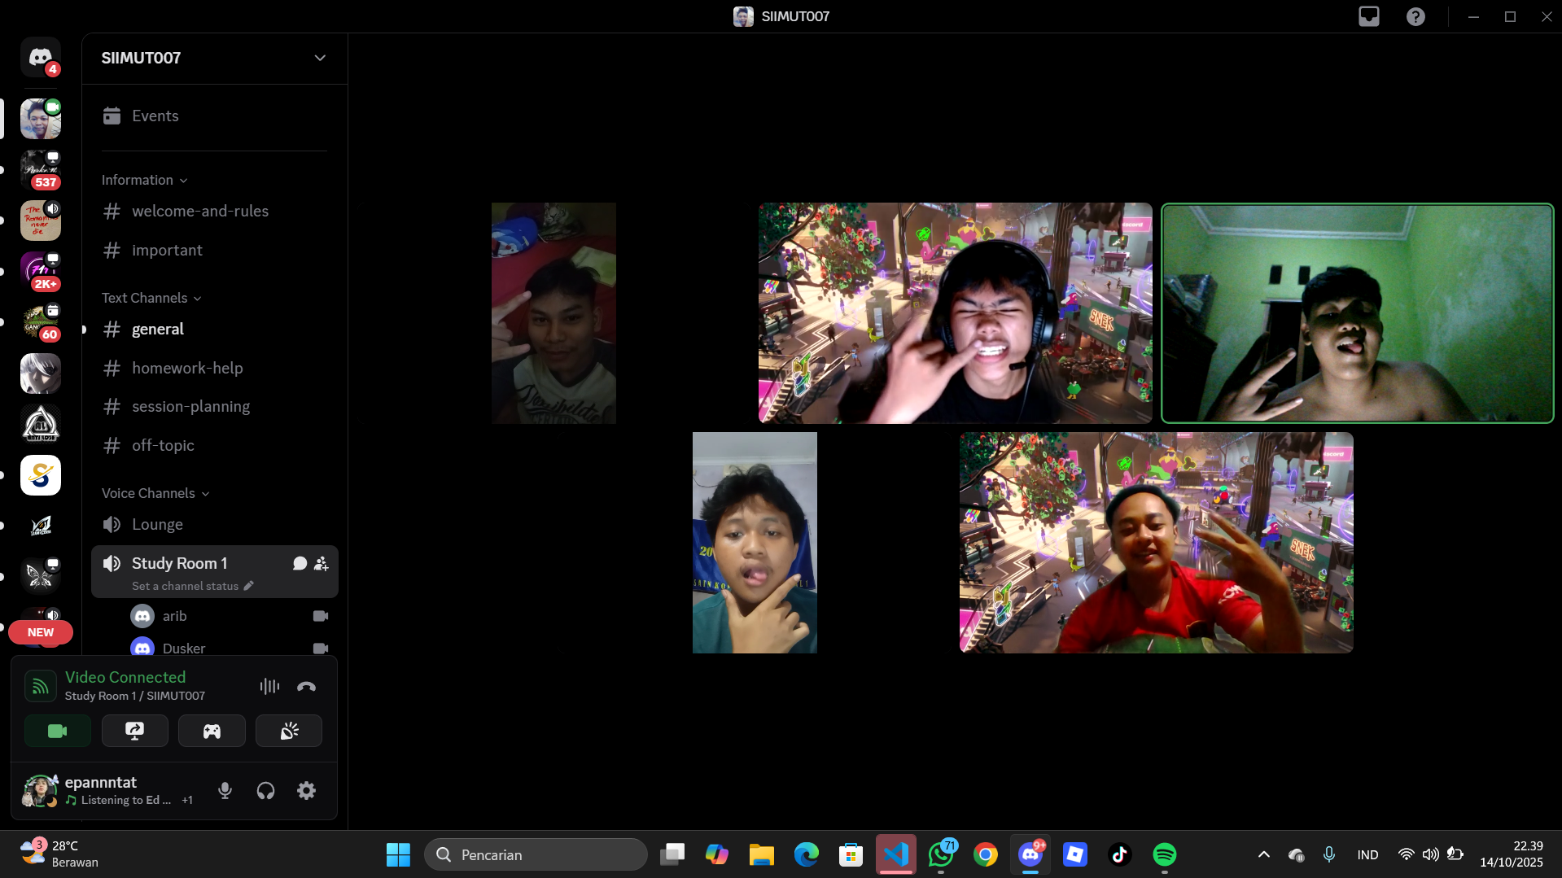Click Set a channel status link

tap(193, 586)
